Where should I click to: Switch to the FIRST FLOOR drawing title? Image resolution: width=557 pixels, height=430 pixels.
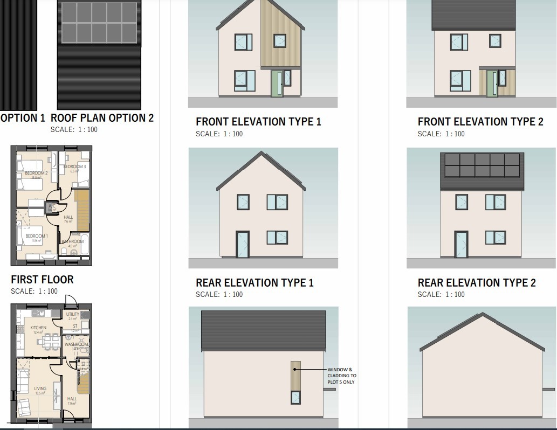[43, 279]
